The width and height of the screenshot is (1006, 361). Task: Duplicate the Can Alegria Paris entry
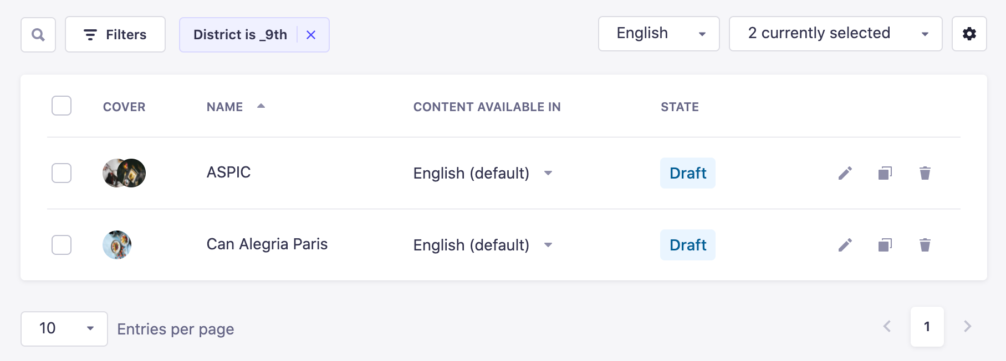pyautogui.click(x=884, y=245)
